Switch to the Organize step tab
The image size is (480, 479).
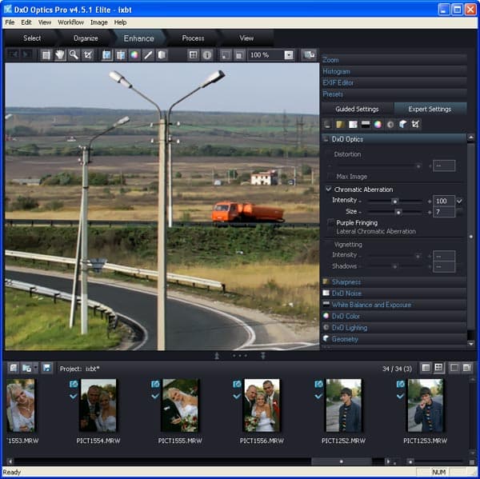click(86, 38)
